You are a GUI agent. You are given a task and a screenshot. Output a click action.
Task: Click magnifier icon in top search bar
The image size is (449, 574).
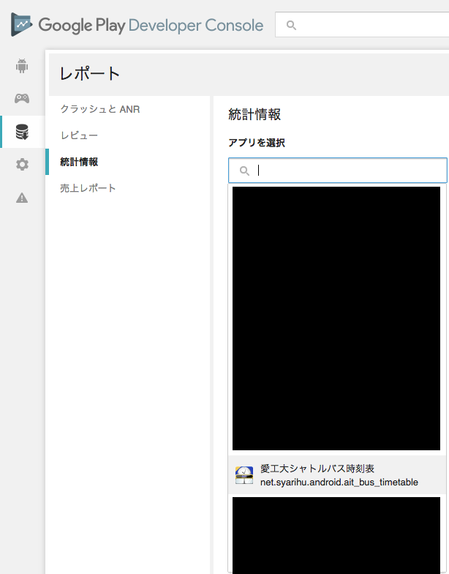[x=291, y=25]
